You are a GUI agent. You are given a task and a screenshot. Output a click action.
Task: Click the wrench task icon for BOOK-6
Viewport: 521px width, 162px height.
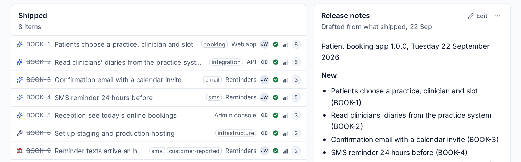coord(20,133)
